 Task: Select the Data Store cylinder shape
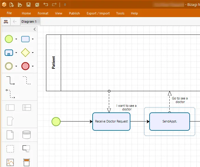pyautogui.click(x=27, y=135)
